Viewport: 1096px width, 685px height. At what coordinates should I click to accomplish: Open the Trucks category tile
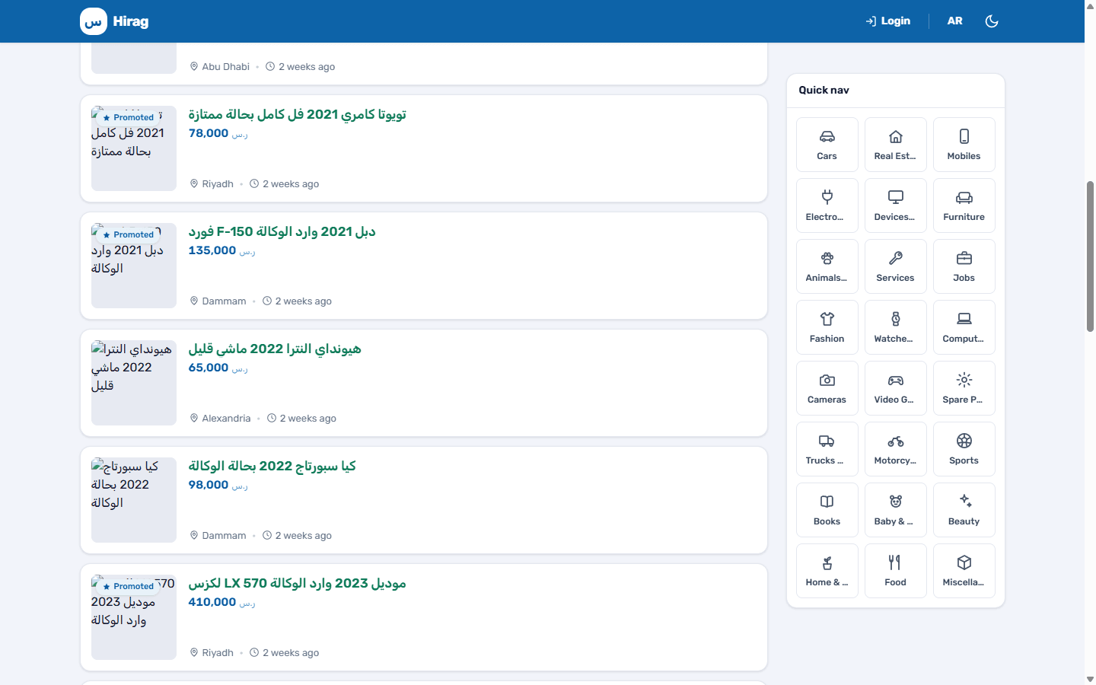827,449
